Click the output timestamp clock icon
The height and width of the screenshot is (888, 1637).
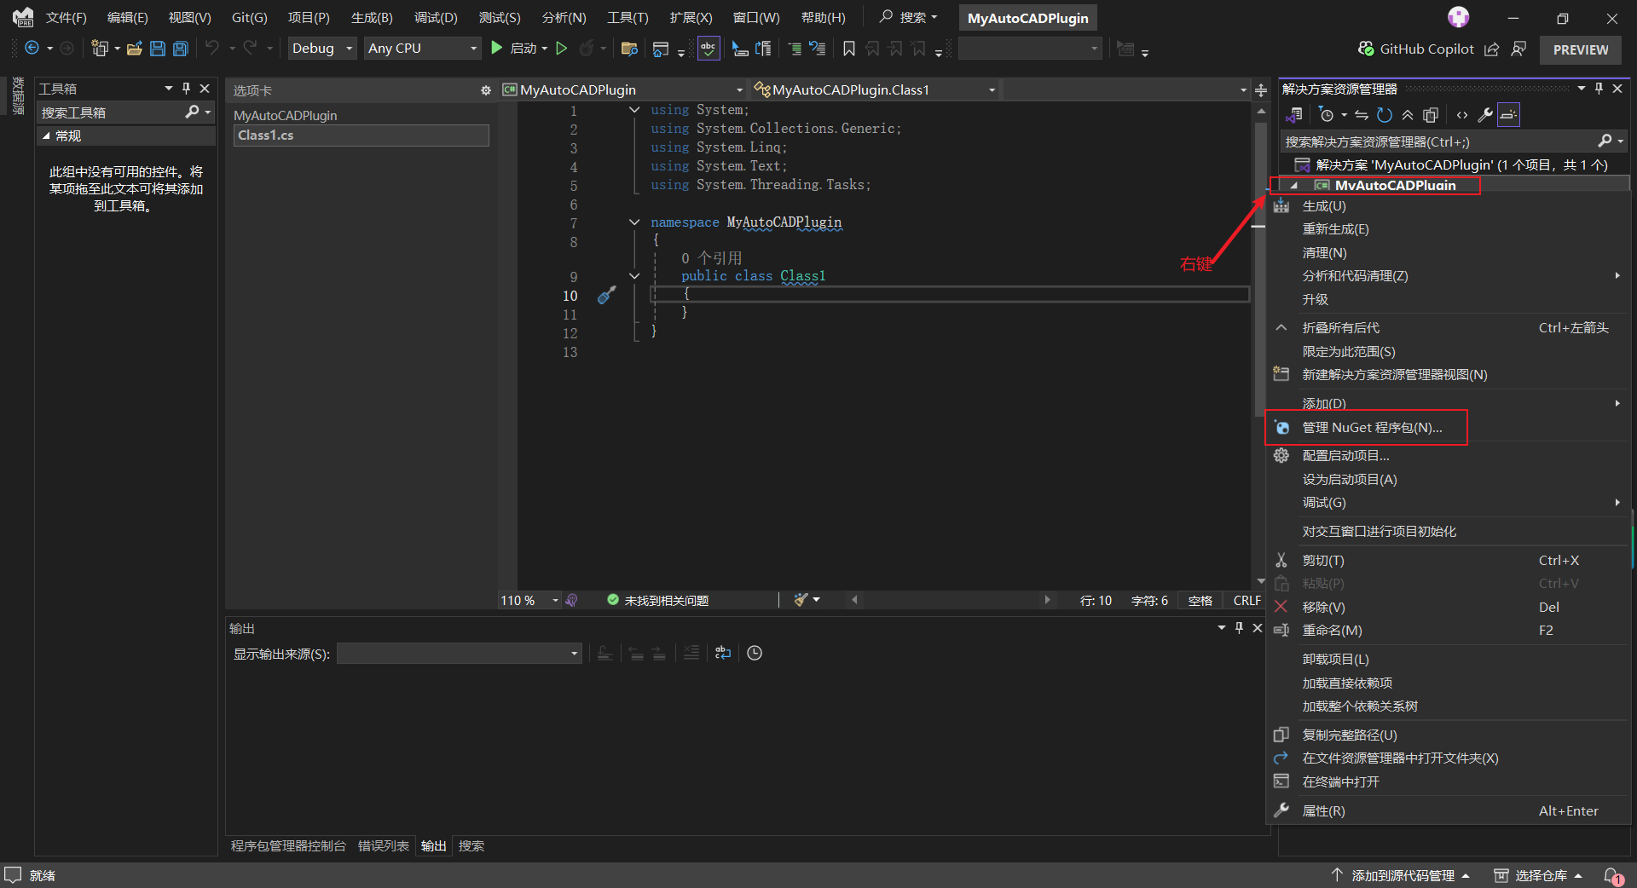pos(755,654)
